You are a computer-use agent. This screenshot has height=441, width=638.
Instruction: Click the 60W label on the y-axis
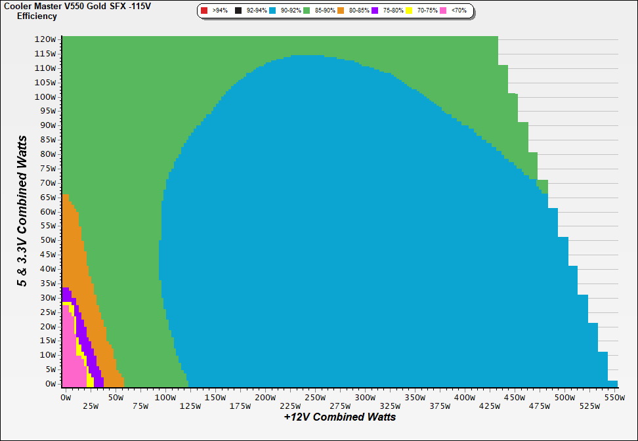click(x=47, y=211)
